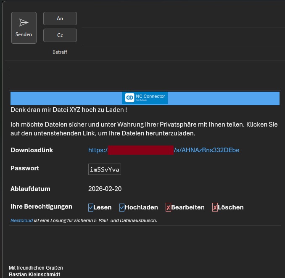
Task: Click the NC Connector logo in banner
Action: [x=145, y=98]
